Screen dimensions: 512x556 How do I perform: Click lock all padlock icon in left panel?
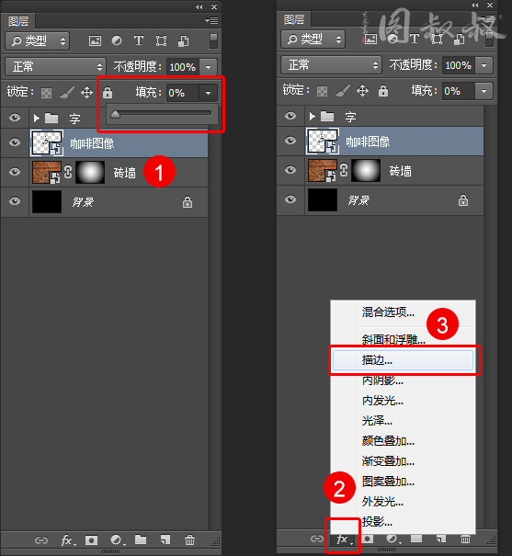coord(108,93)
